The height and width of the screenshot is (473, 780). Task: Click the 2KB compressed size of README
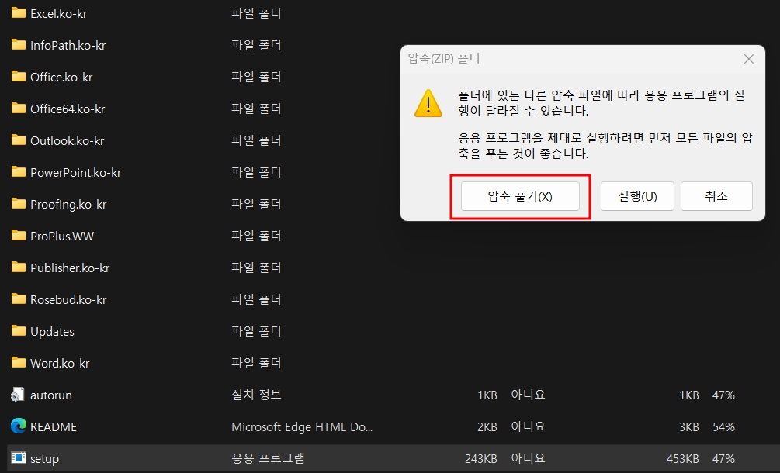point(487,427)
